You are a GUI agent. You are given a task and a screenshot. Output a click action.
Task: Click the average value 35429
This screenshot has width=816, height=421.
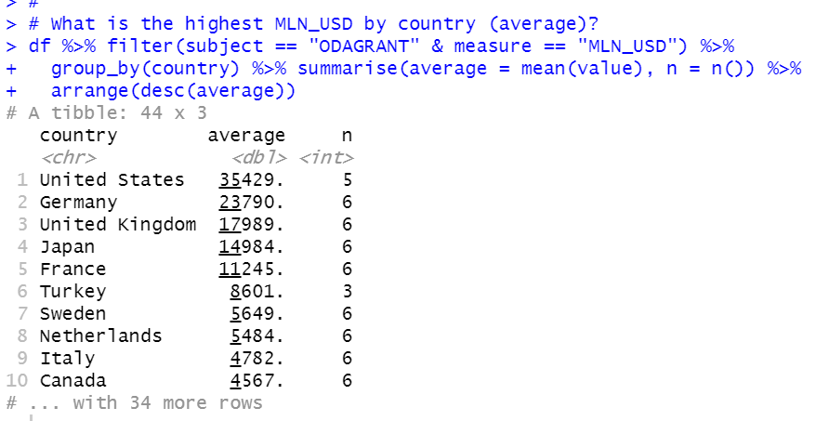[251, 180]
